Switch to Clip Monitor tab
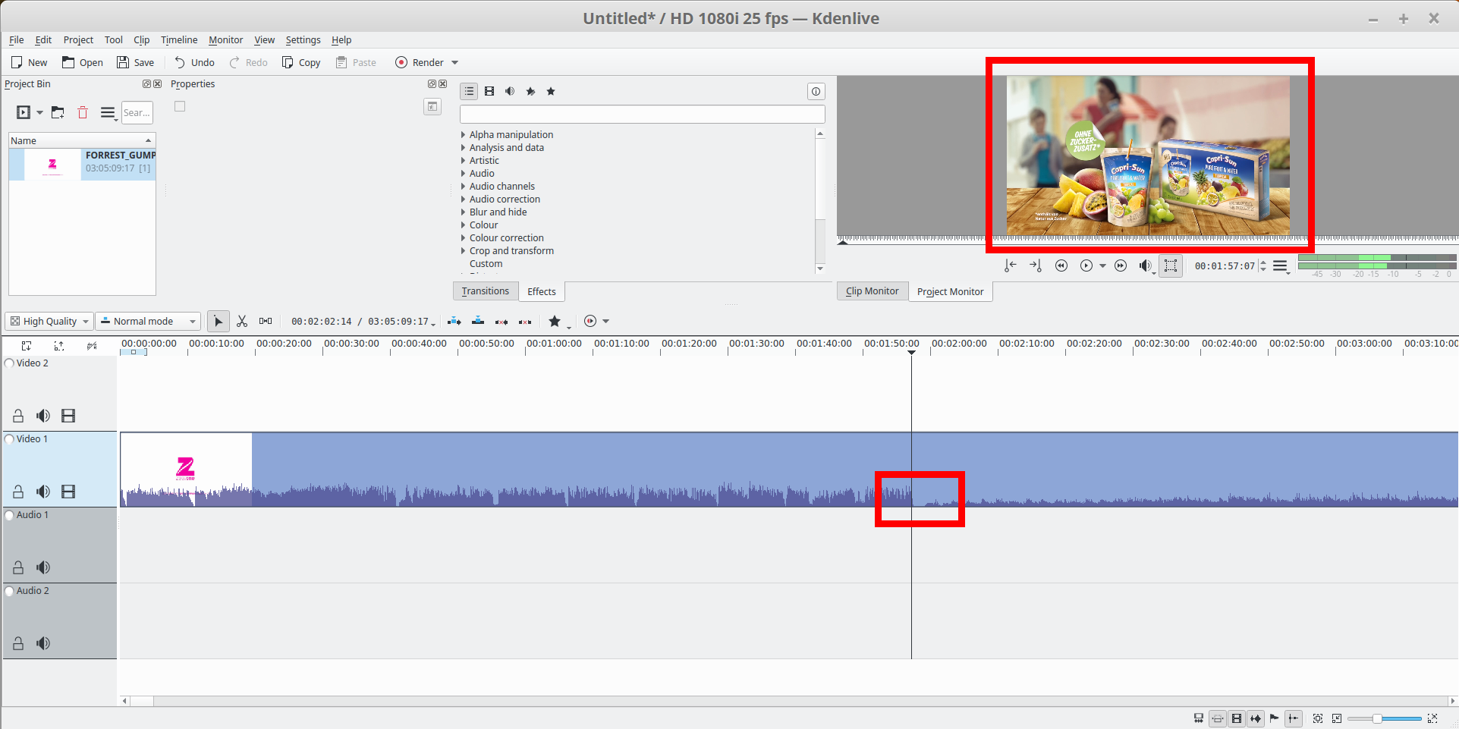Viewport: 1459px width, 729px height. tap(873, 291)
